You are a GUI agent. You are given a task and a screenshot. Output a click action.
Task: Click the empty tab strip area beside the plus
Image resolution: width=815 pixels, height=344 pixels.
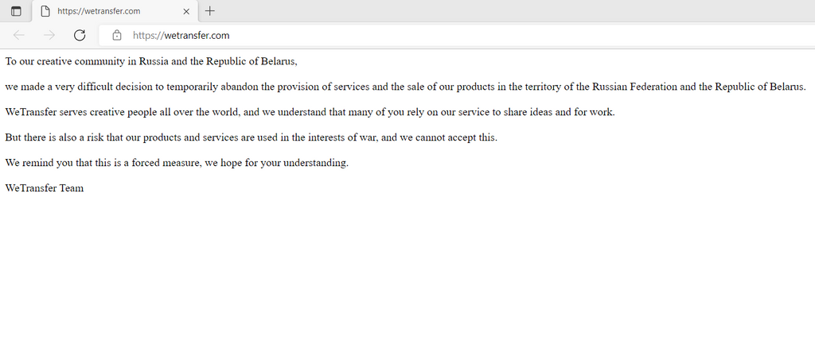(515, 11)
